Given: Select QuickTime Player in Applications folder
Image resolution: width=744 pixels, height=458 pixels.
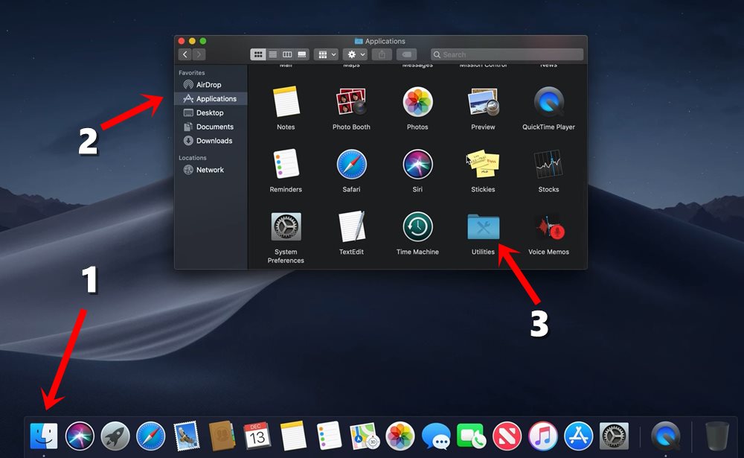Looking at the screenshot, I should pos(548,102).
